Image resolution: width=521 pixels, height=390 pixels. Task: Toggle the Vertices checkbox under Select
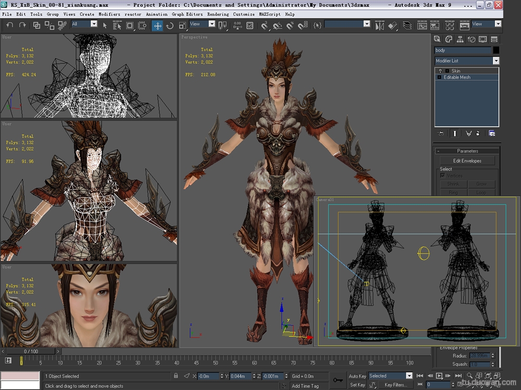click(443, 176)
